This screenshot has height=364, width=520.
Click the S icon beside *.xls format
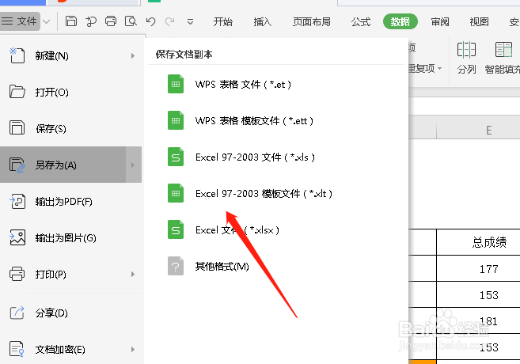click(176, 157)
